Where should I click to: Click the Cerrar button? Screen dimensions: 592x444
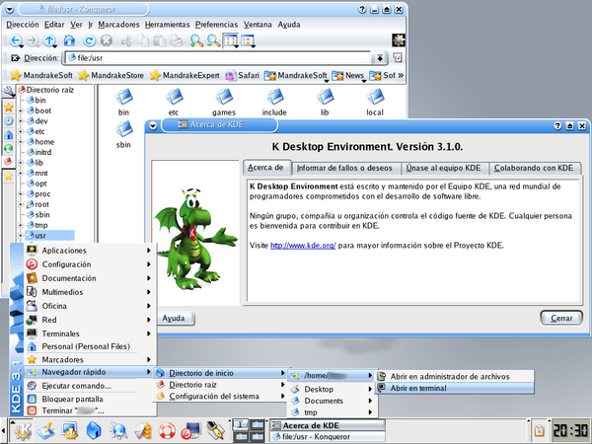click(561, 319)
